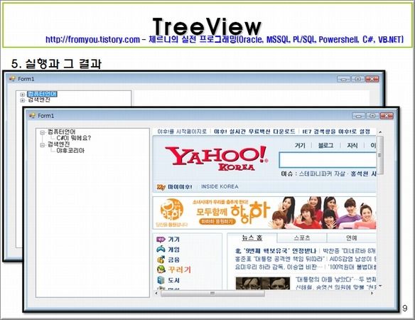
Task: Click the 하하 응원하기 banner button
Action: 217,221
